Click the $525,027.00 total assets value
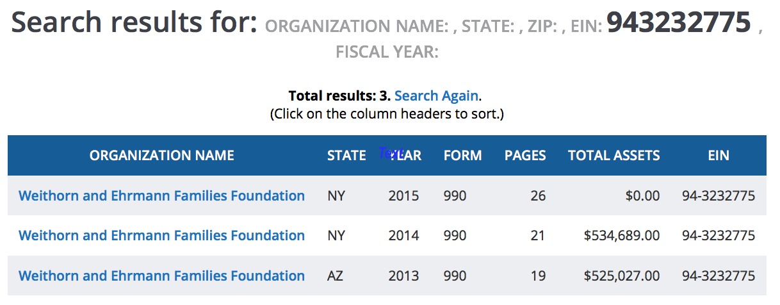Image resolution: width=780 pixels, height=305 pixels. coord(621,276)
